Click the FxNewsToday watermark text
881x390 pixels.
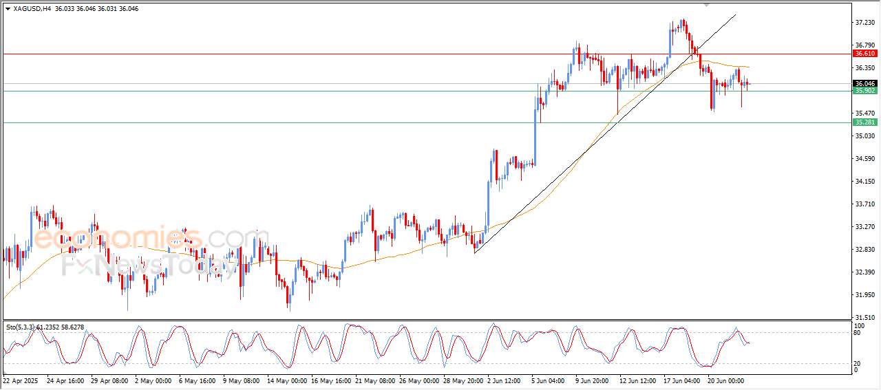148,263
